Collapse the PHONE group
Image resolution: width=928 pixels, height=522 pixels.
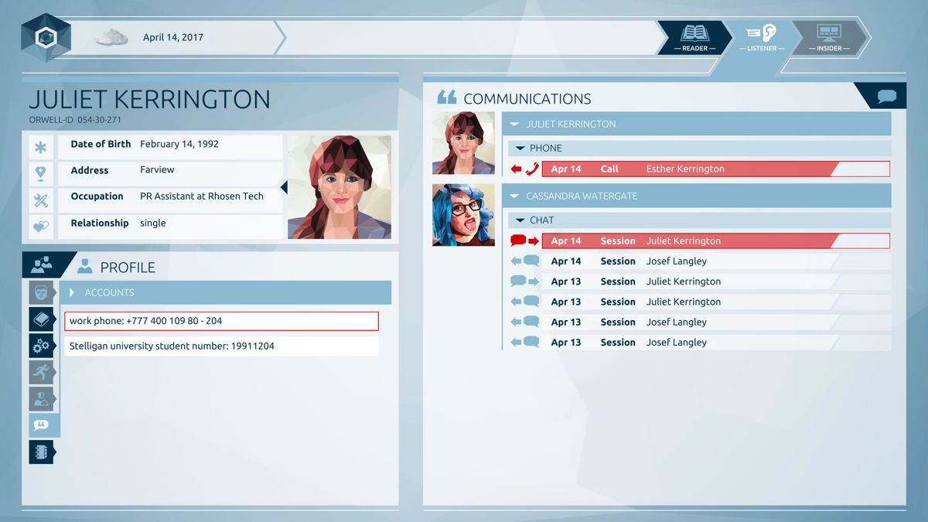coord(520,148)
